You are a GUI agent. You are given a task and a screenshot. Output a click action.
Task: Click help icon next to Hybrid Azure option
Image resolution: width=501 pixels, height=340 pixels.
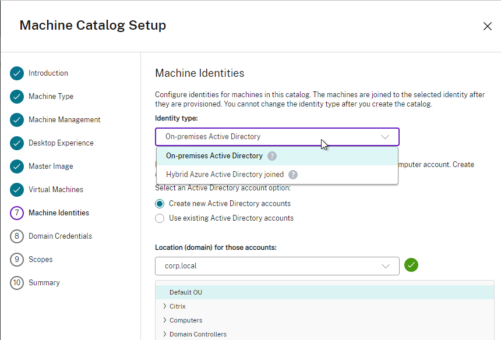pyautogui.click(x=292, y=175)
